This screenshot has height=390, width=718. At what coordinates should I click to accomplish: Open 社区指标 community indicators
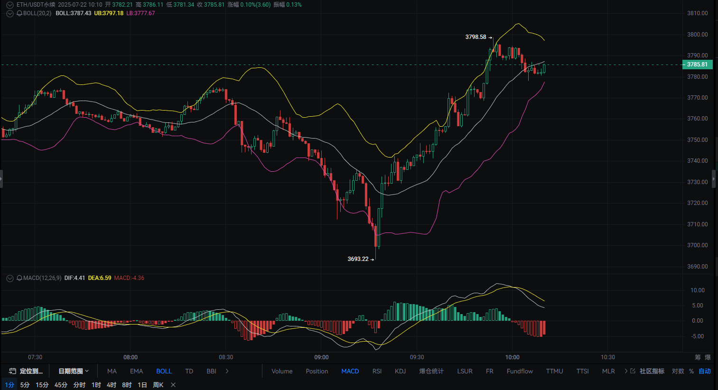tap(652, 371)
